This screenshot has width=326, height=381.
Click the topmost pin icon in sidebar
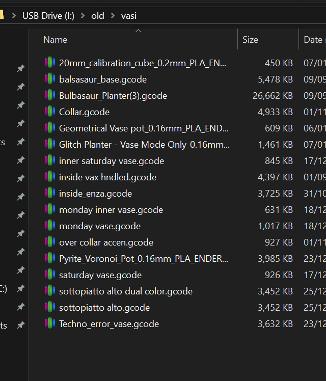tap(20, 68)
